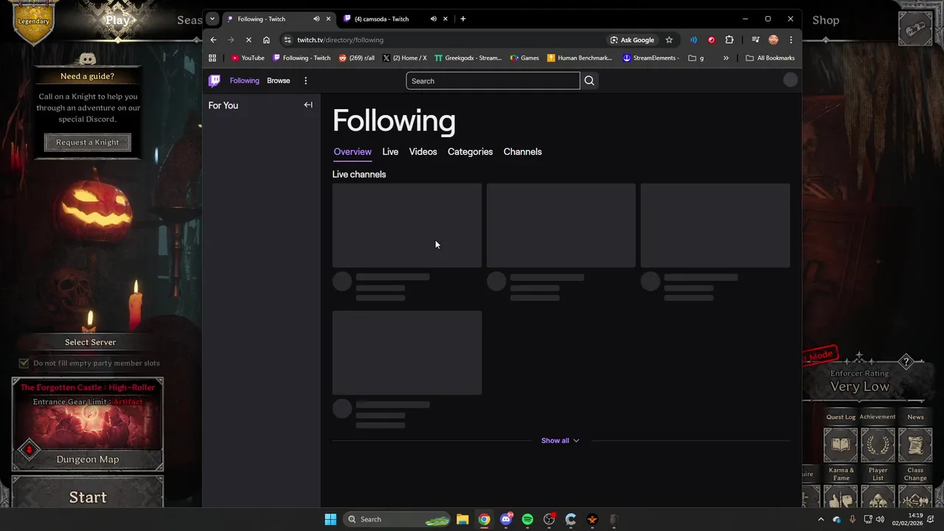Open the Twitch more options dots
This screenshot has width=944, height=531.
pos(305,81)
